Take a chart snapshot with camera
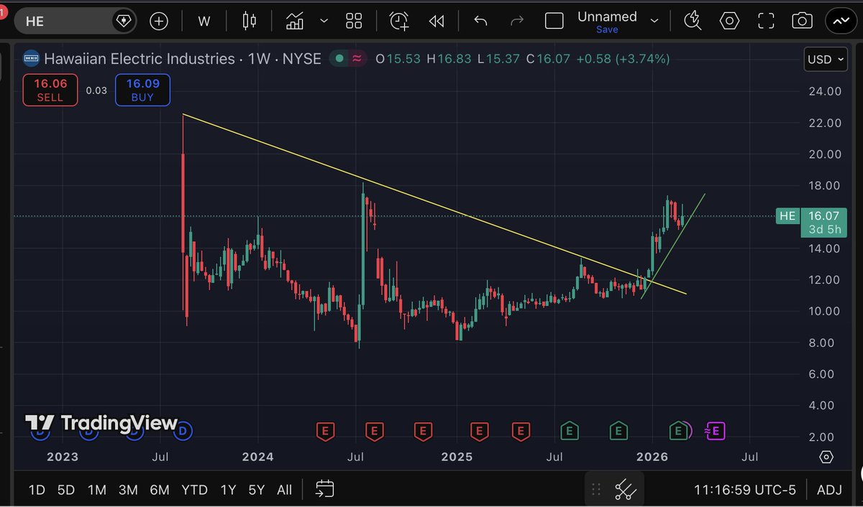The width and height of the screenshot is (863, 507). click(803, 21)
